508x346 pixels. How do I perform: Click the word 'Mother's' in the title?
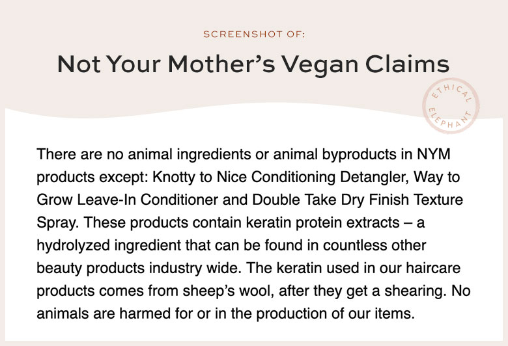click(221, 64)
